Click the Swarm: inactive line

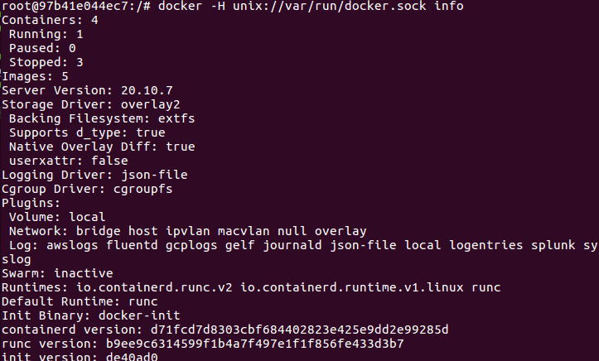click(57, 273)
